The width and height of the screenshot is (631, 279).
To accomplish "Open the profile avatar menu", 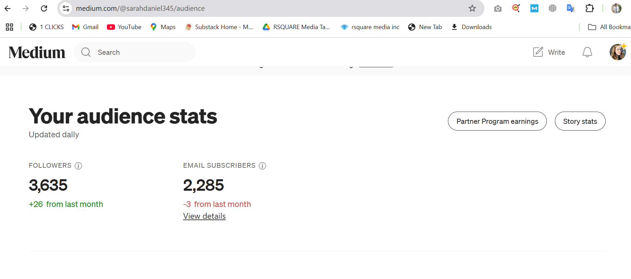I will 618,52.
